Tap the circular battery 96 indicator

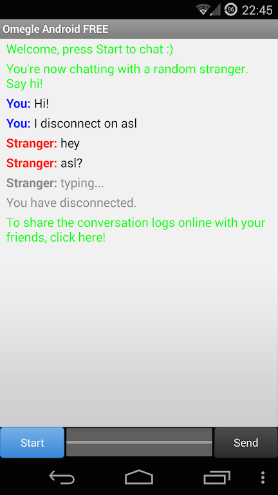[231, 10]
